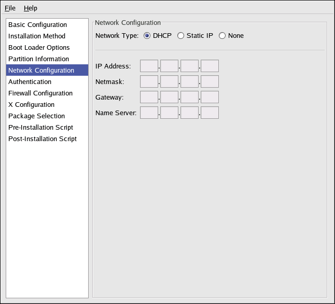Open Partition Information section
The width and height of the screenshot is (335, 304).
pos(38,59)
